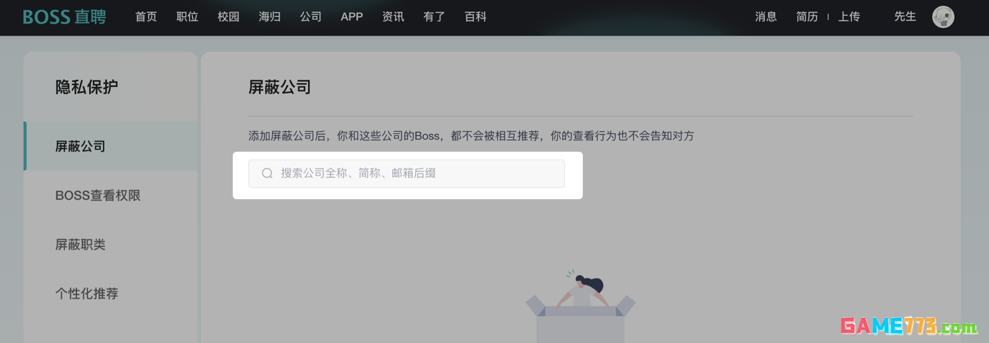Open the user avatar menu

click(943, 17)
